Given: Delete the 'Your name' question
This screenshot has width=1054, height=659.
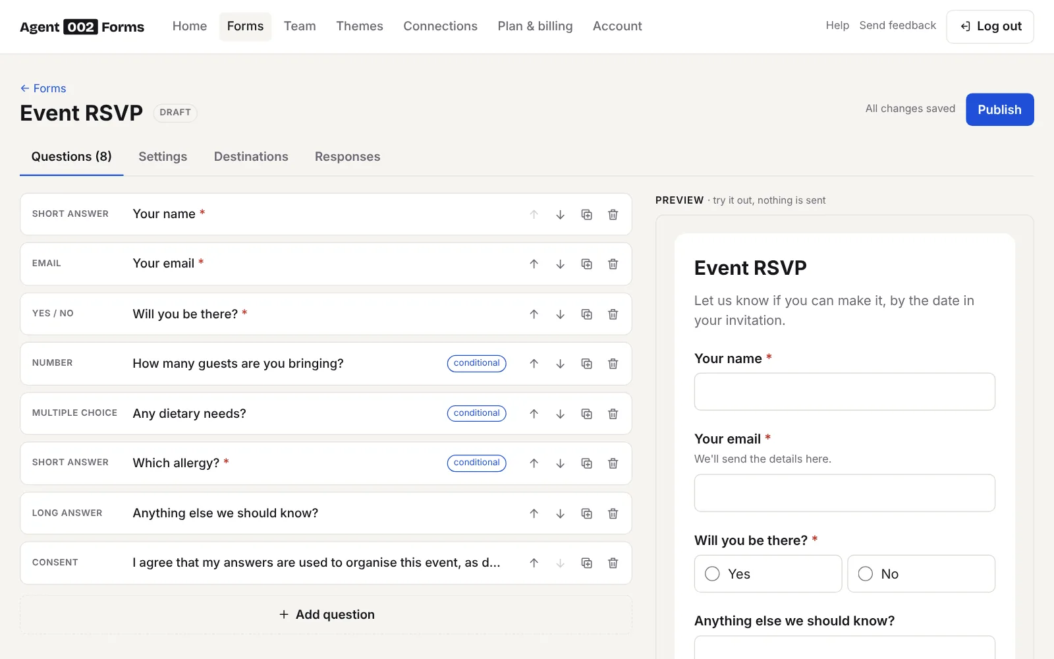Looking at the screenshot, I should pyautogui.click(x=613, y=215).
